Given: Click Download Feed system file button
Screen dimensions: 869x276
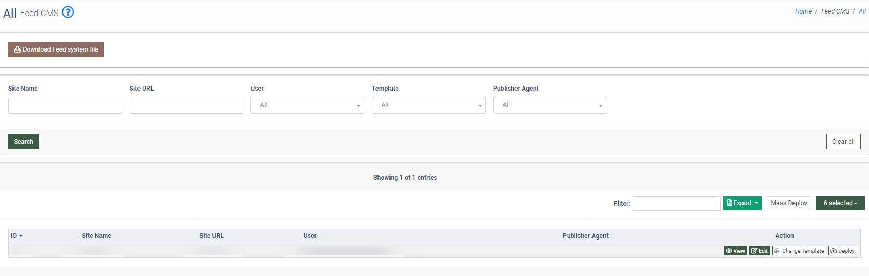Looking at the screenshot, I should pyautogui.click(x=56, y=49).
